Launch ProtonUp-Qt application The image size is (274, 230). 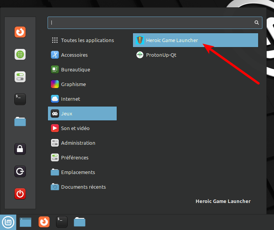point(196,55)
